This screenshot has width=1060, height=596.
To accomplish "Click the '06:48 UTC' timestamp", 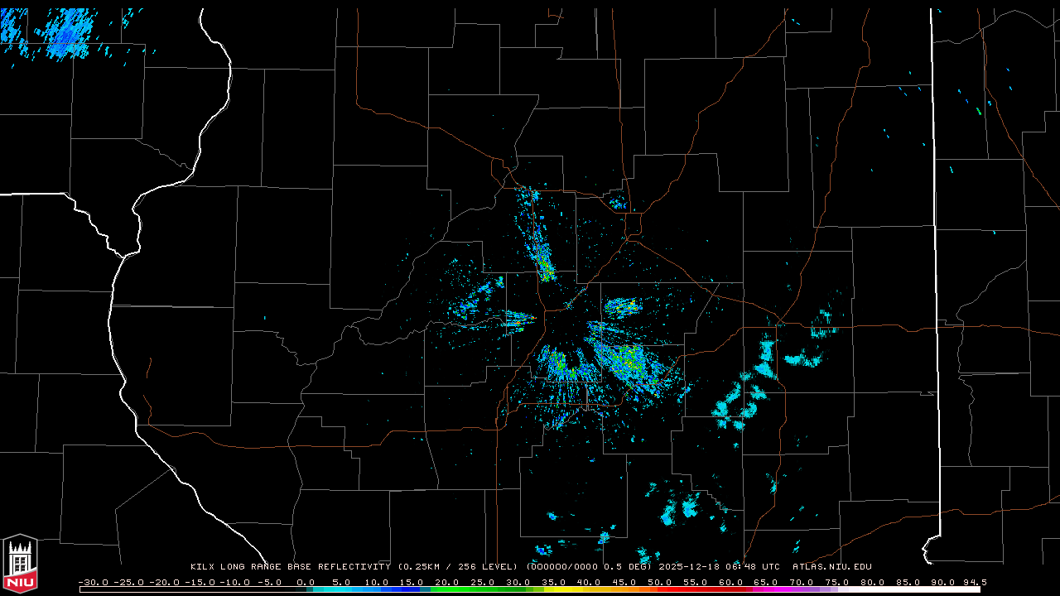I will click(753, 567).
